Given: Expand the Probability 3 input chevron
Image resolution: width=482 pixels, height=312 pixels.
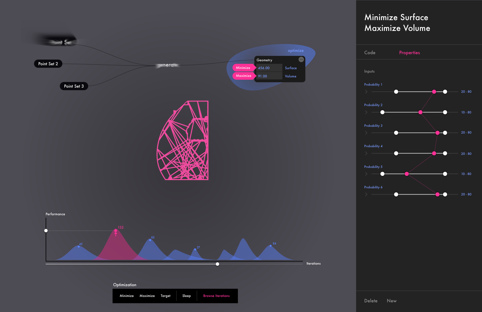Looking at the screenshot, I should point(366,133).
